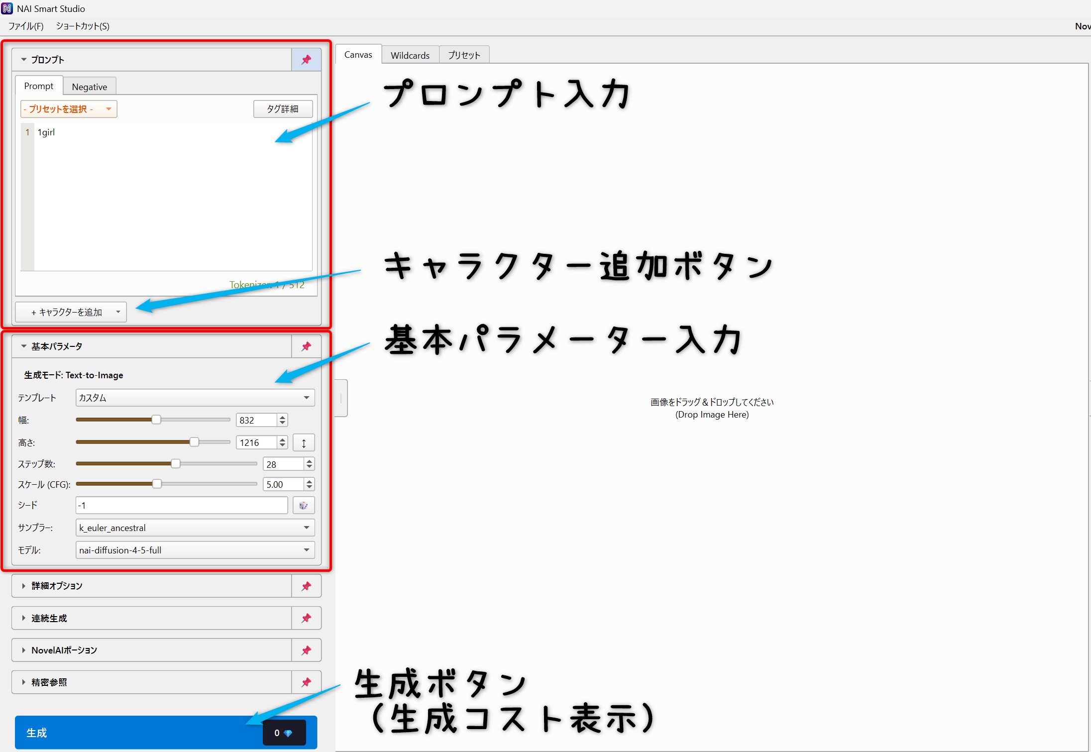Image resolution: width=1091 pixels, height=752 pixels.
Task: Pin the プロンプト panel open
Action: [306, 59]
